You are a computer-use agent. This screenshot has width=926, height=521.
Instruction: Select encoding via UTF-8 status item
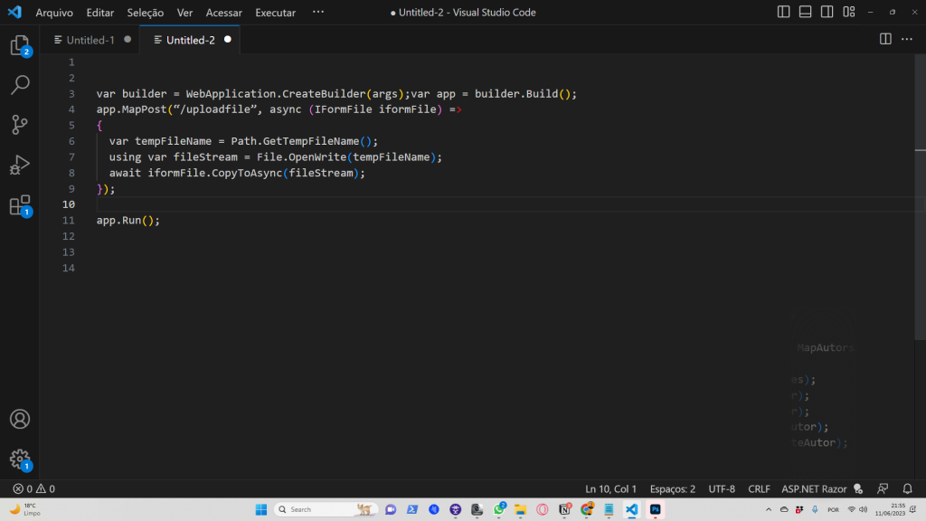click(722, 488)
